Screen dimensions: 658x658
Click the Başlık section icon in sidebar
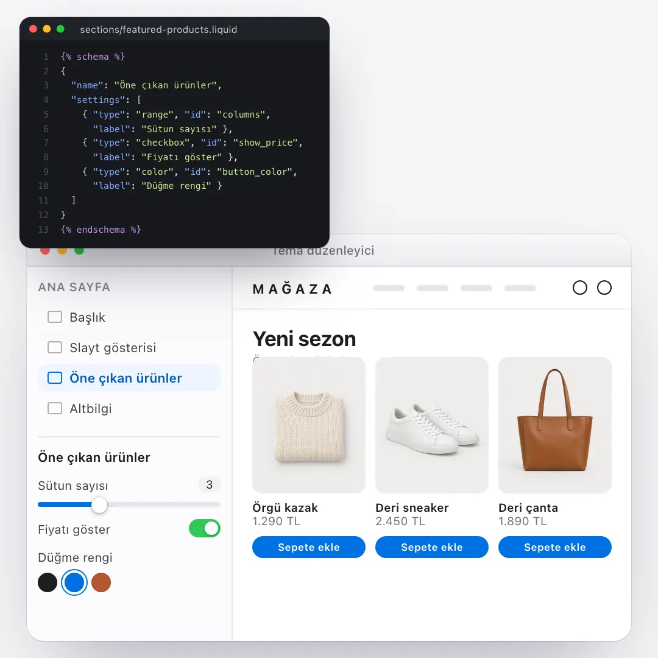(x=55, y=317)
